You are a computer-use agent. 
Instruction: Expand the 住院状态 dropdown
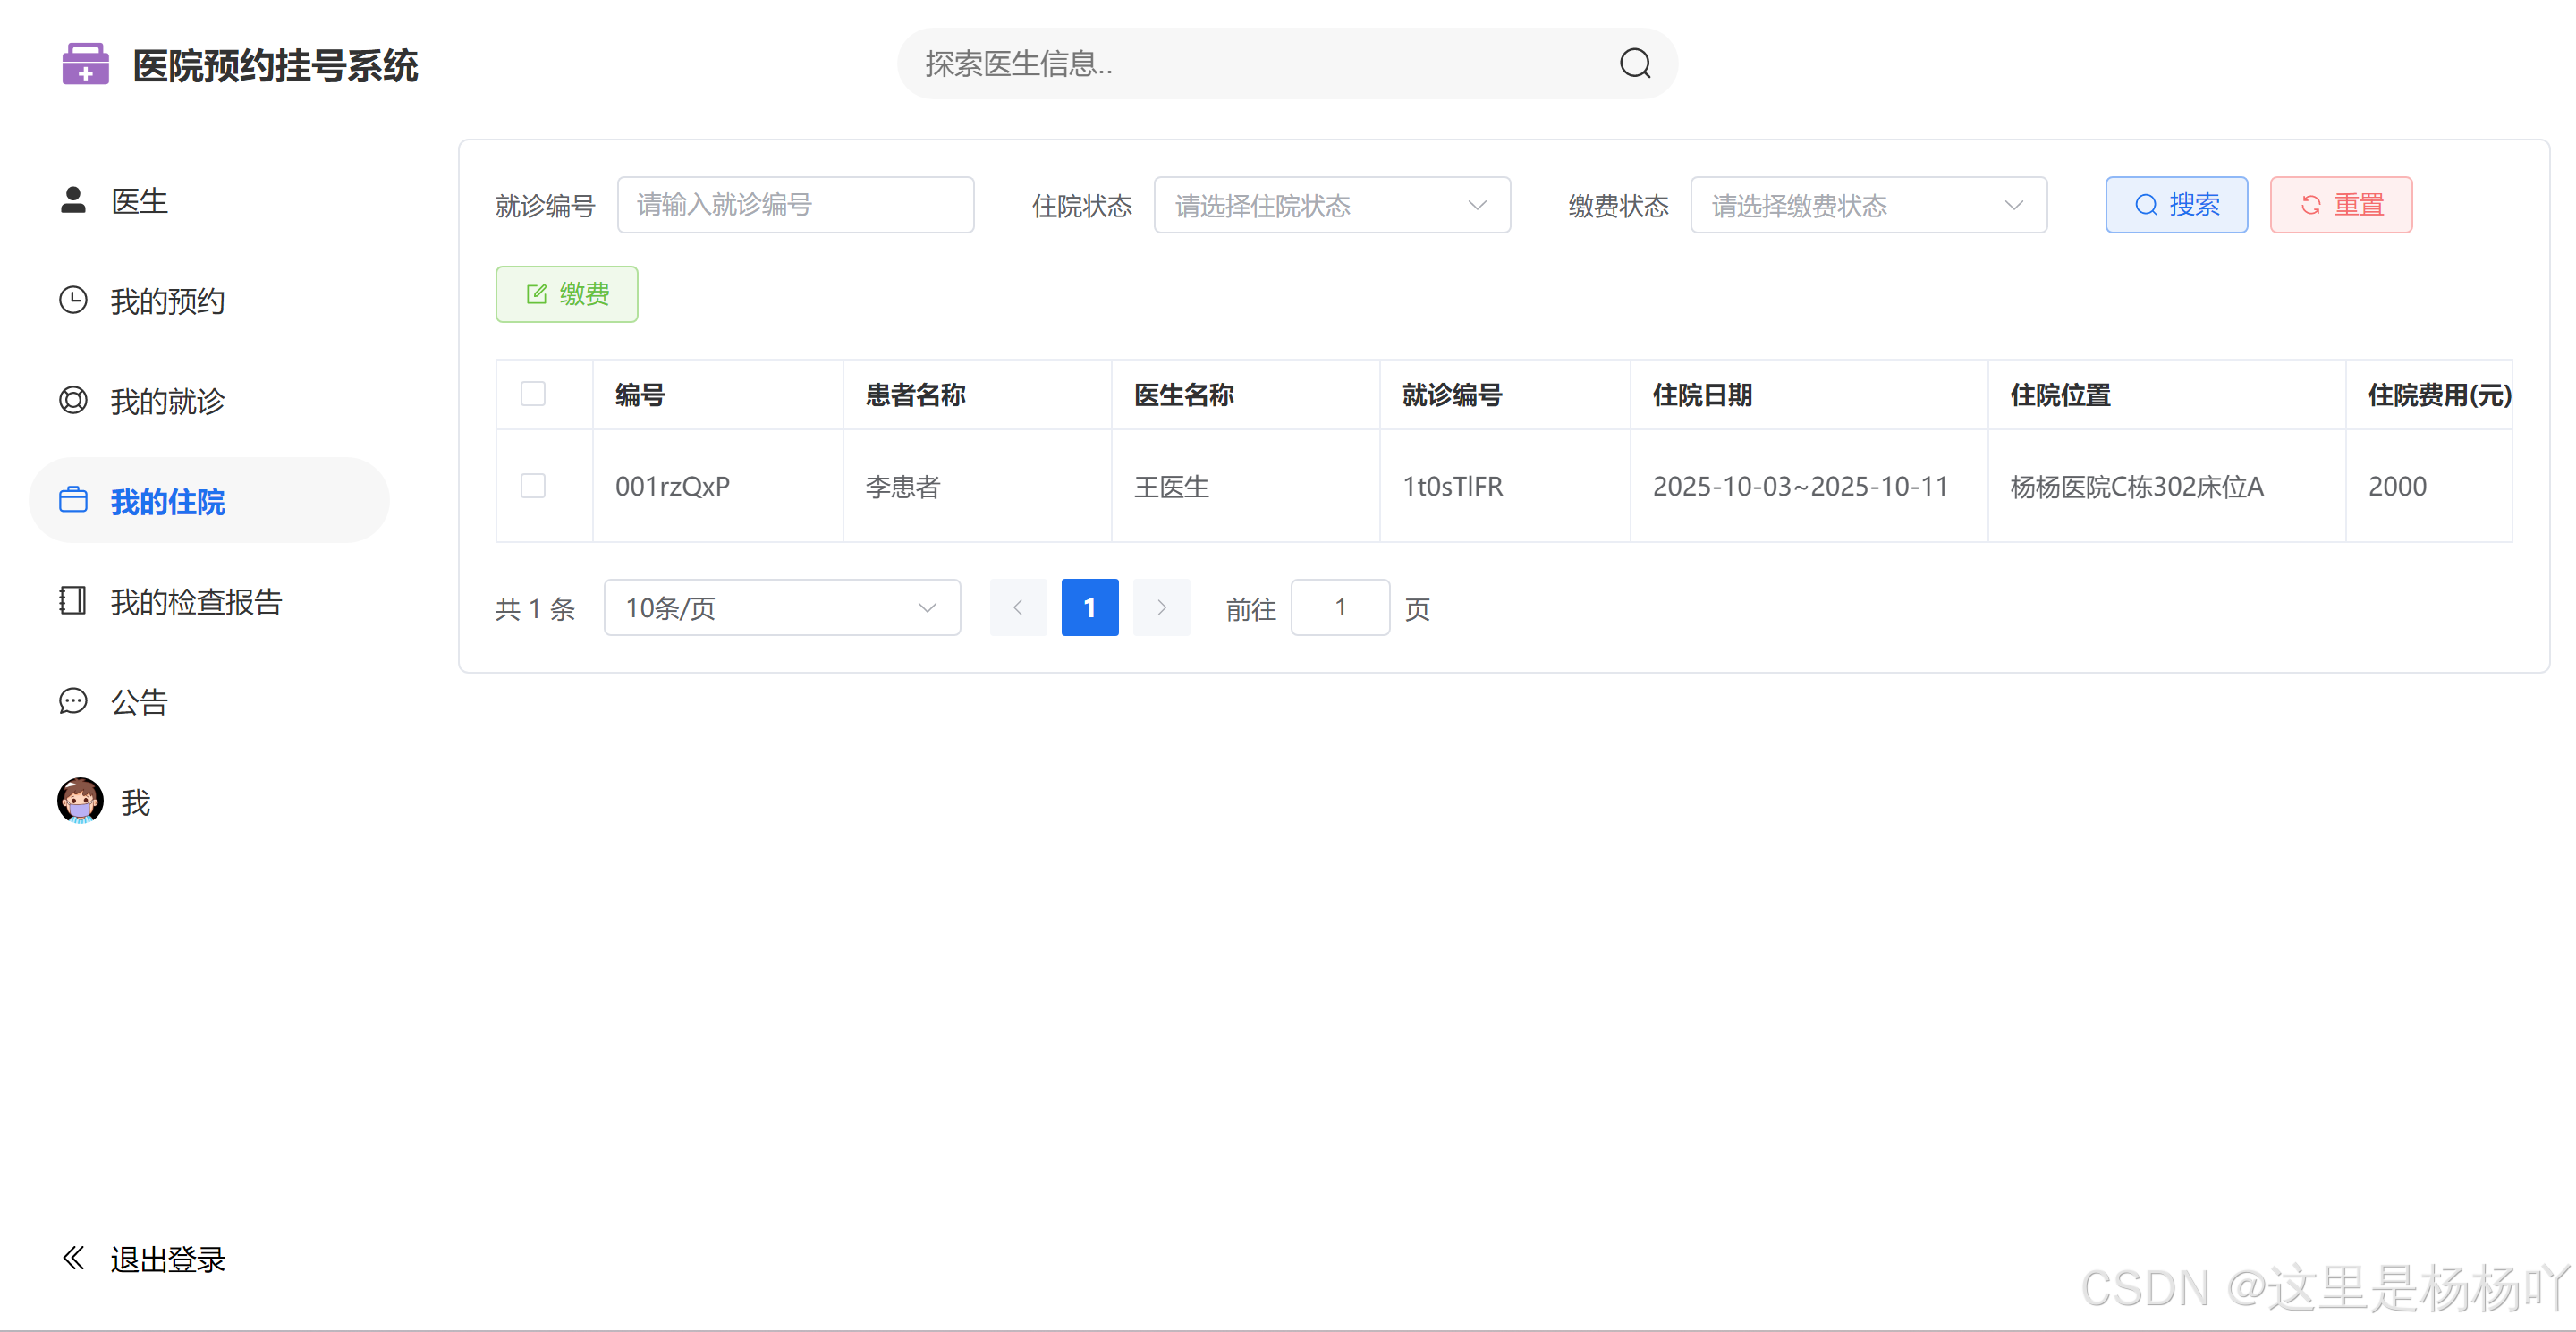pyautogui.click(x=1331, y=205)
